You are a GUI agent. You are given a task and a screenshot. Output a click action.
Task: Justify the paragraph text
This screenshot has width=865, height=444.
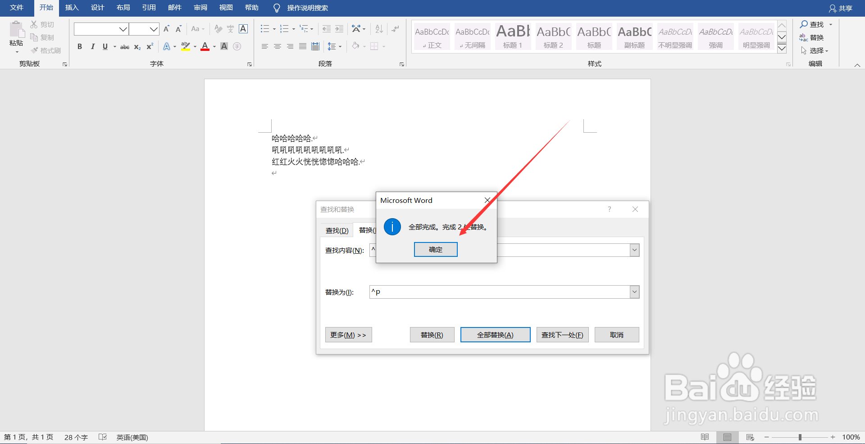coord(303,46)
